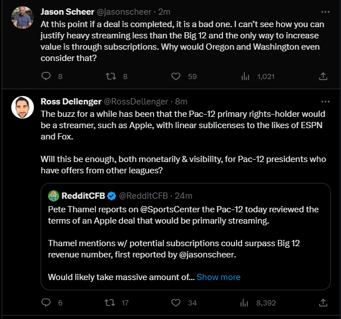Viewport: 341px width, 319px height.
Task: Open more options on Ross Dellenger's tweet
Action: [x=324, y=102]
